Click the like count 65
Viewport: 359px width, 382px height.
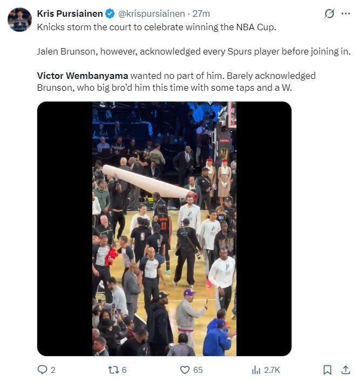pos(198,370)
